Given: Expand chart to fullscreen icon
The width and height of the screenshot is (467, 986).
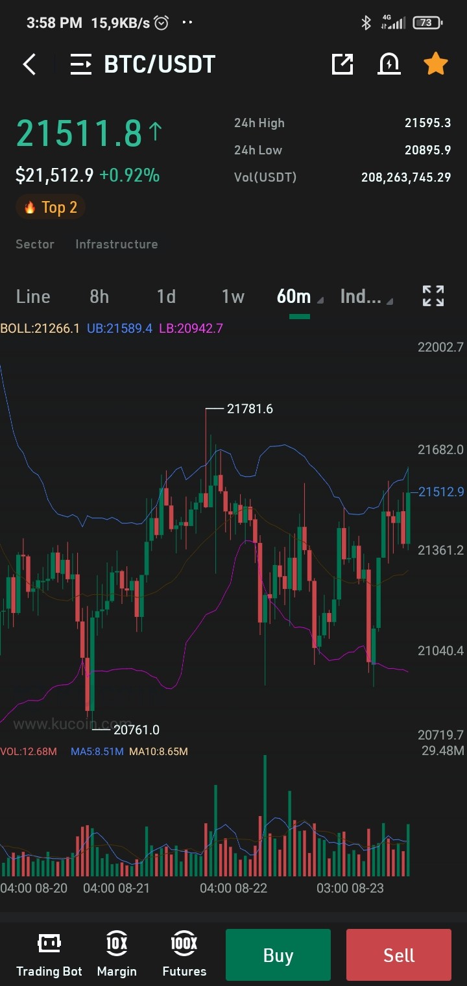Looking at the screenshot, I should coord(433,296).
